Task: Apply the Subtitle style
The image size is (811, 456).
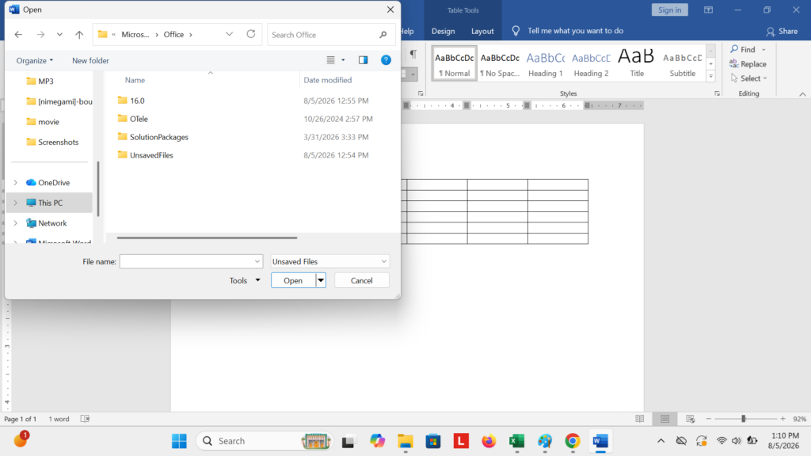Action: [682, 63]
